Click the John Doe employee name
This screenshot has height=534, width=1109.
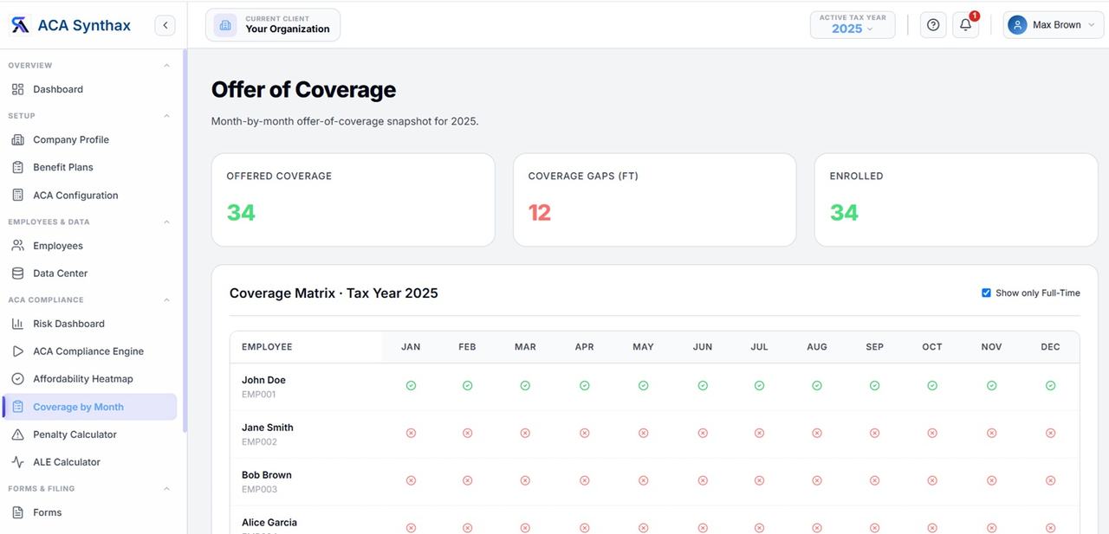(263, 380)
